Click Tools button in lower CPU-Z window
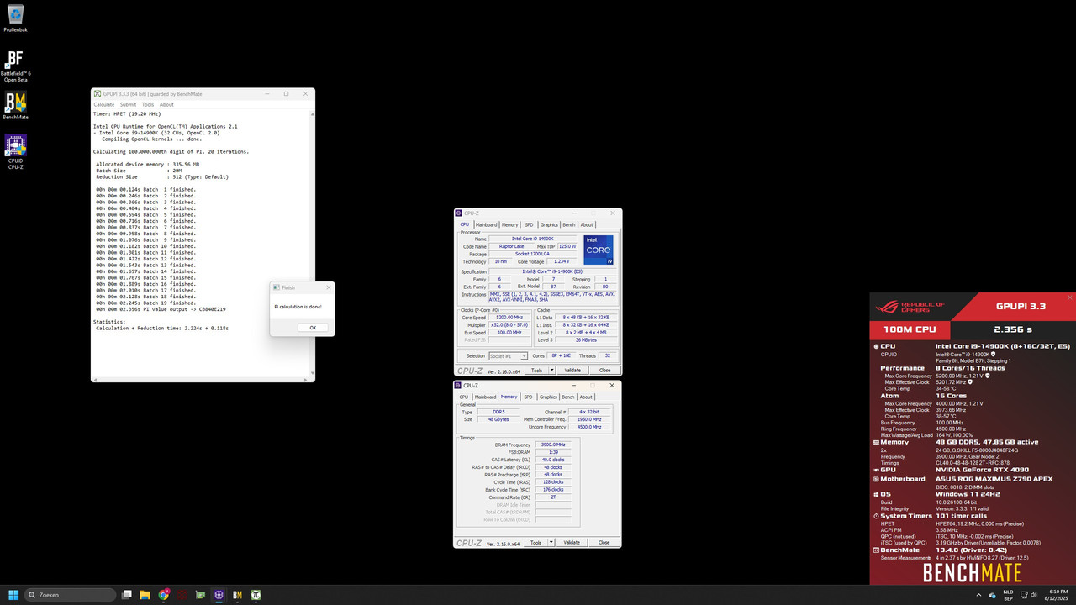Image resolution: width=1076 pixels, height=605 pixels. [535, 542]
